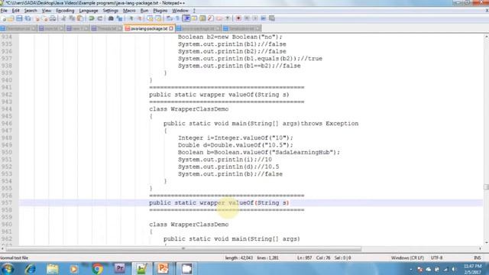This screenshot has width=489, height=275.
Task: Paste the clipboard using the Paste icon
Action: [x=80, y=18]
